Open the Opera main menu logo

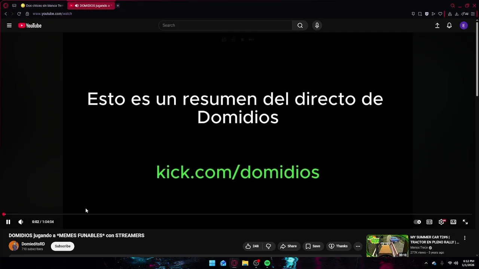6,6
